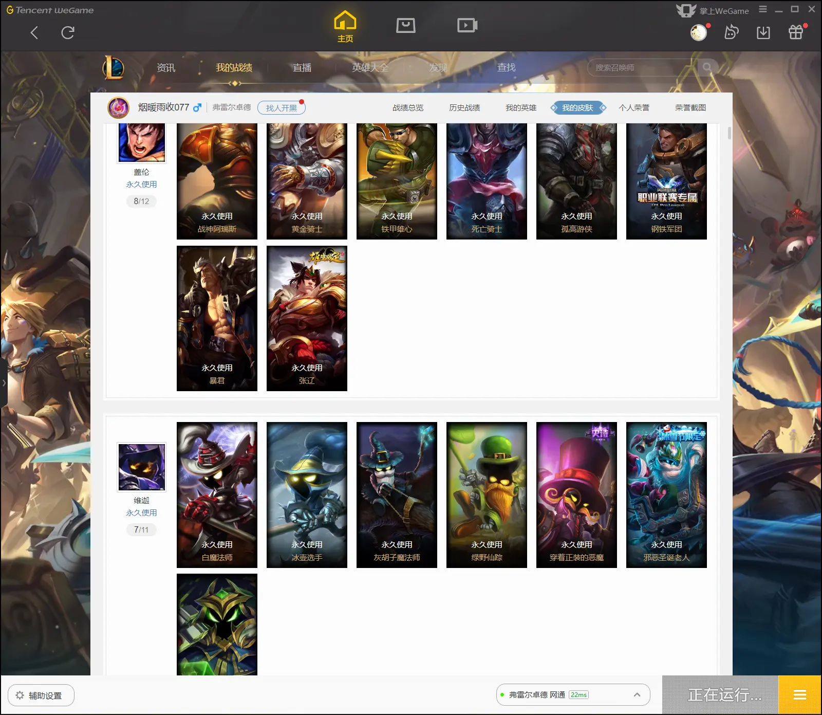Click the 搜索召唤师 search field

tap(645, 67)
